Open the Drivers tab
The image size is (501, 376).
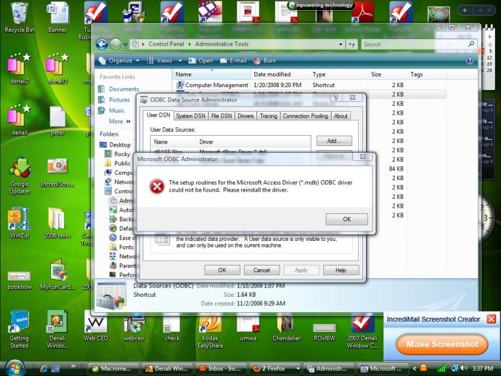tap(245, 116)
